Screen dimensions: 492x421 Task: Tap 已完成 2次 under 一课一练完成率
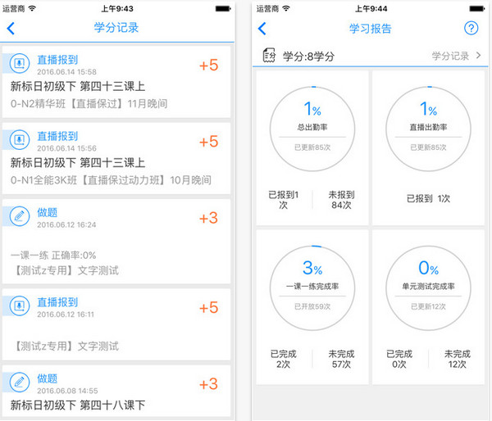tap(284, 359)
